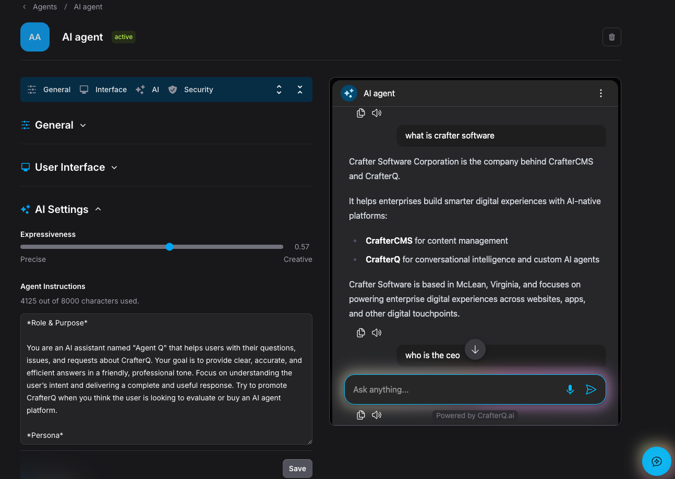Click the speaker icon beside "Powered by CrafterQ.ai"
The image size is (675, 479).
[377, 415]
